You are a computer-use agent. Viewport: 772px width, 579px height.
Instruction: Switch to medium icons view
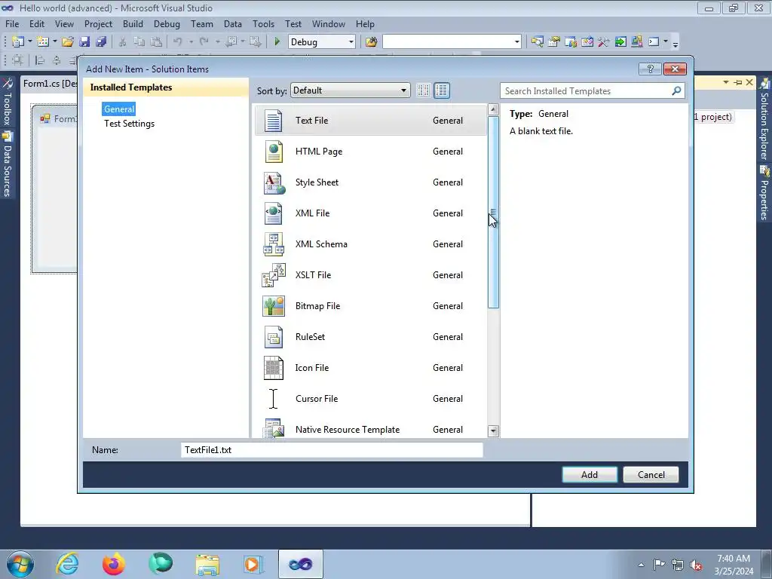click(442, 90)
